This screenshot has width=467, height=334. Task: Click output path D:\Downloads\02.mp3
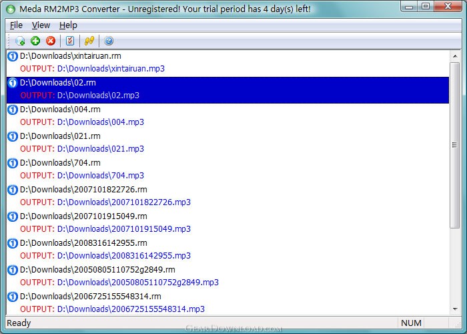click(x=98, y=96)
